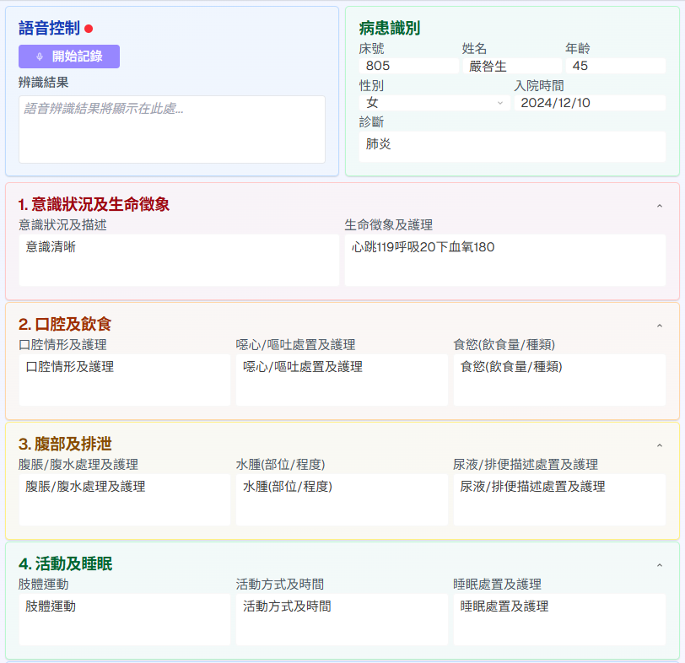Viewport: 685px width, 663px height.
Task: Select the 床號 bed number field showing 805
Action: click(408, 65)
